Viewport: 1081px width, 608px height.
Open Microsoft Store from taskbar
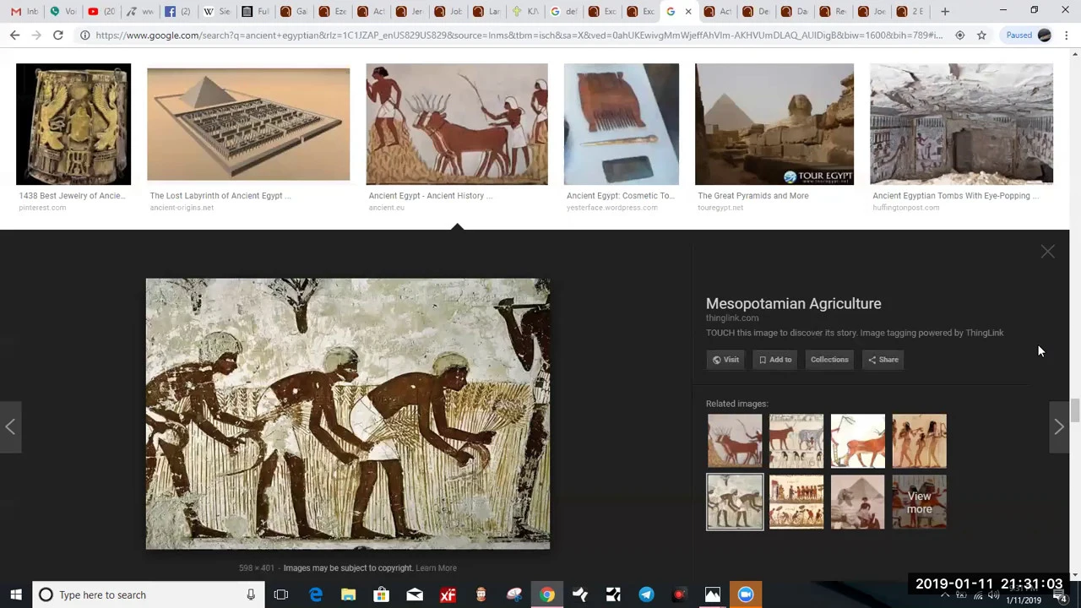point(381,594)
